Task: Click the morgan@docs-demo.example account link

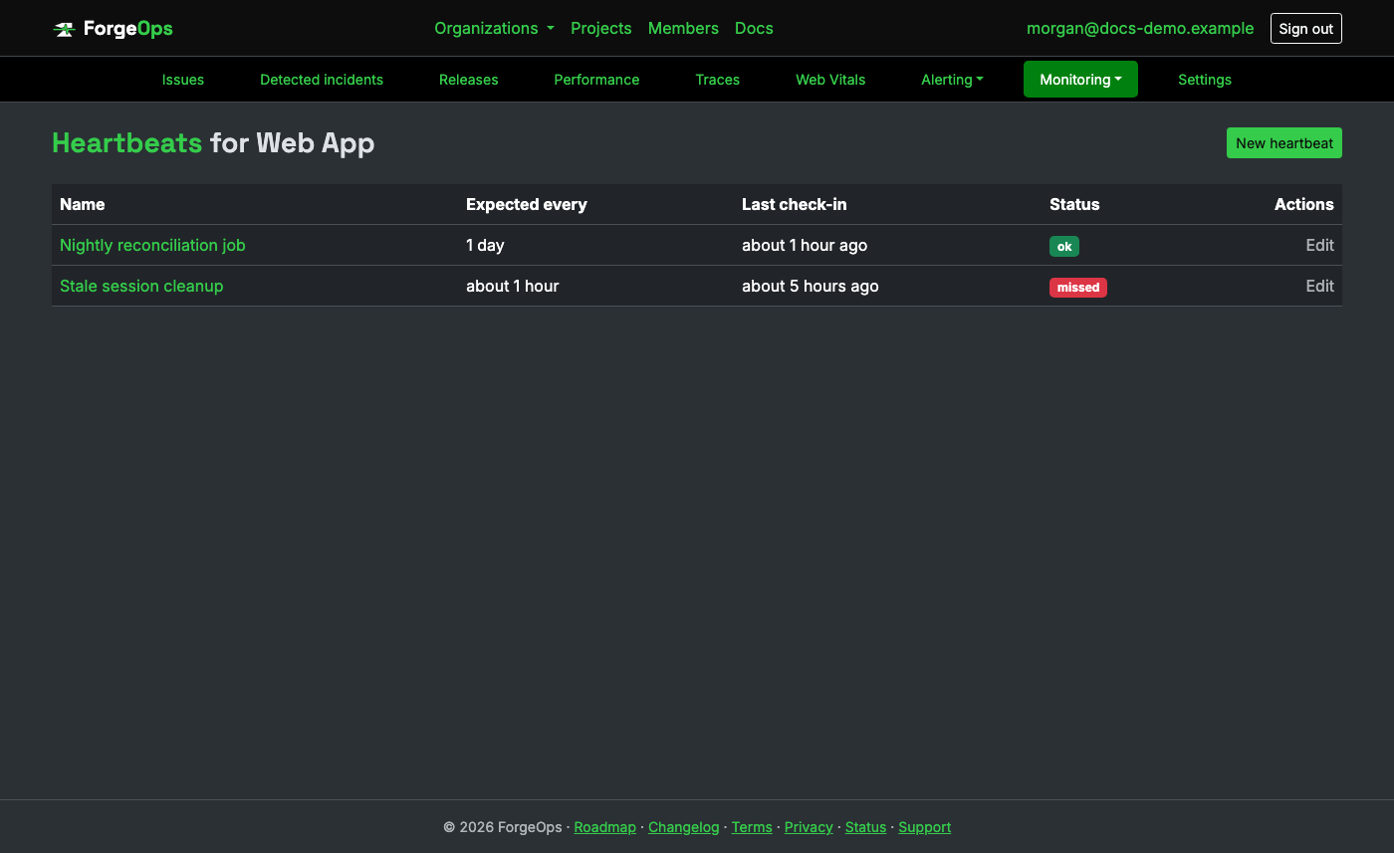Action: pos(1140,29)
